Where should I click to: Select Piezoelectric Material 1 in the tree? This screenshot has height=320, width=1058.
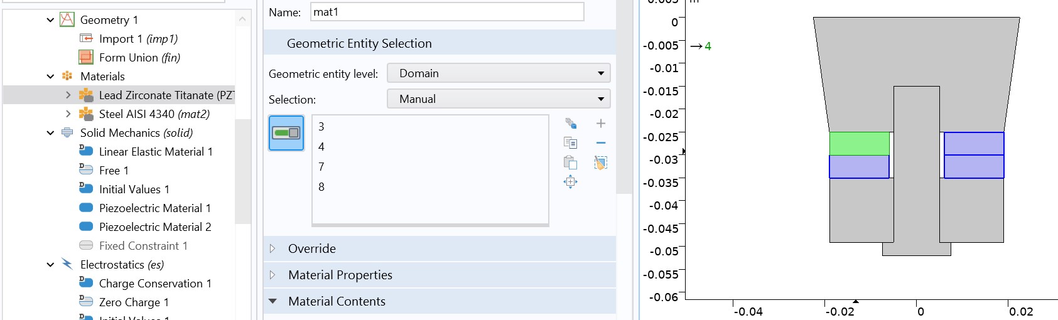[x=154, y=208]
